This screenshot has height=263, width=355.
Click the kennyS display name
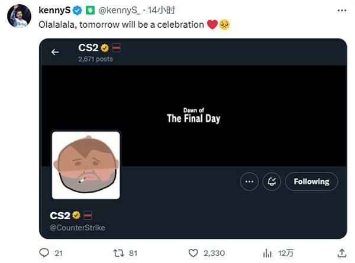pos(53,10)
